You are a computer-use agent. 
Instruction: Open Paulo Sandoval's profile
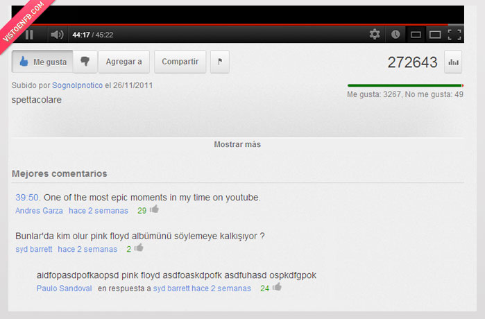pyautogui.click(x=64, y=288)
